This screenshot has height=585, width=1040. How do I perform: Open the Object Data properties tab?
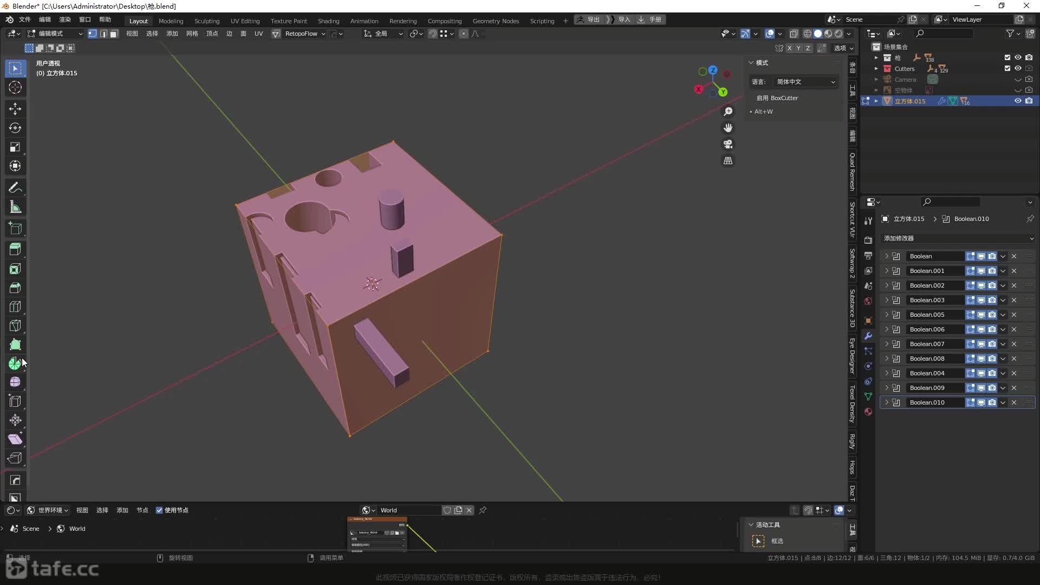[868, 396]
